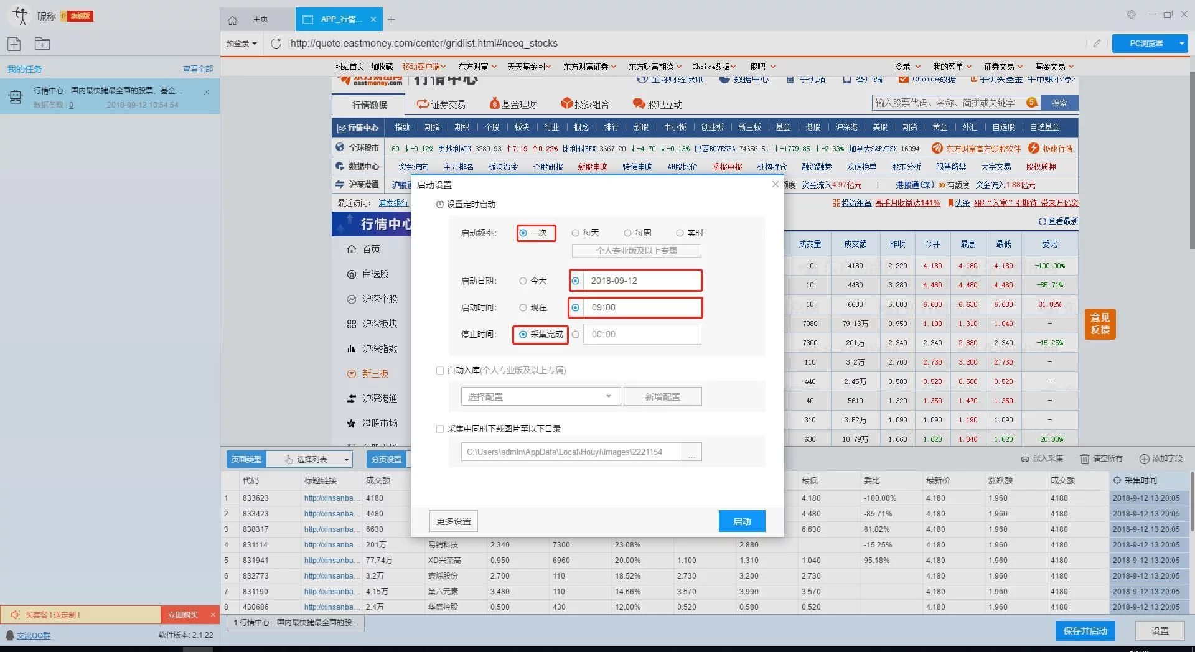
Task: Open the 基金理财 tab
Action: pos(513,105)
